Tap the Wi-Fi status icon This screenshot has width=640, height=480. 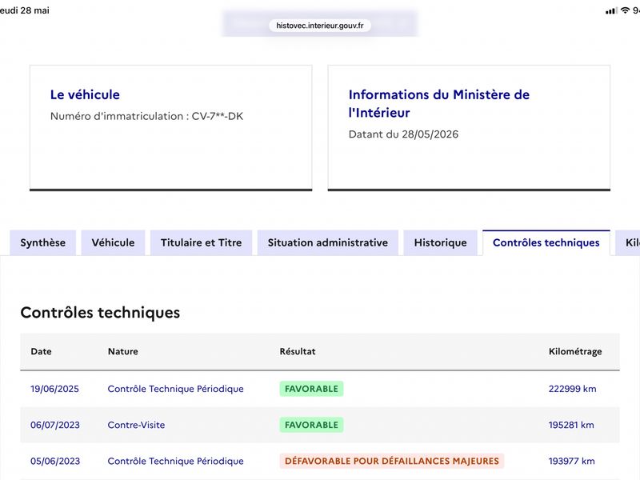[x=625, y=10]
